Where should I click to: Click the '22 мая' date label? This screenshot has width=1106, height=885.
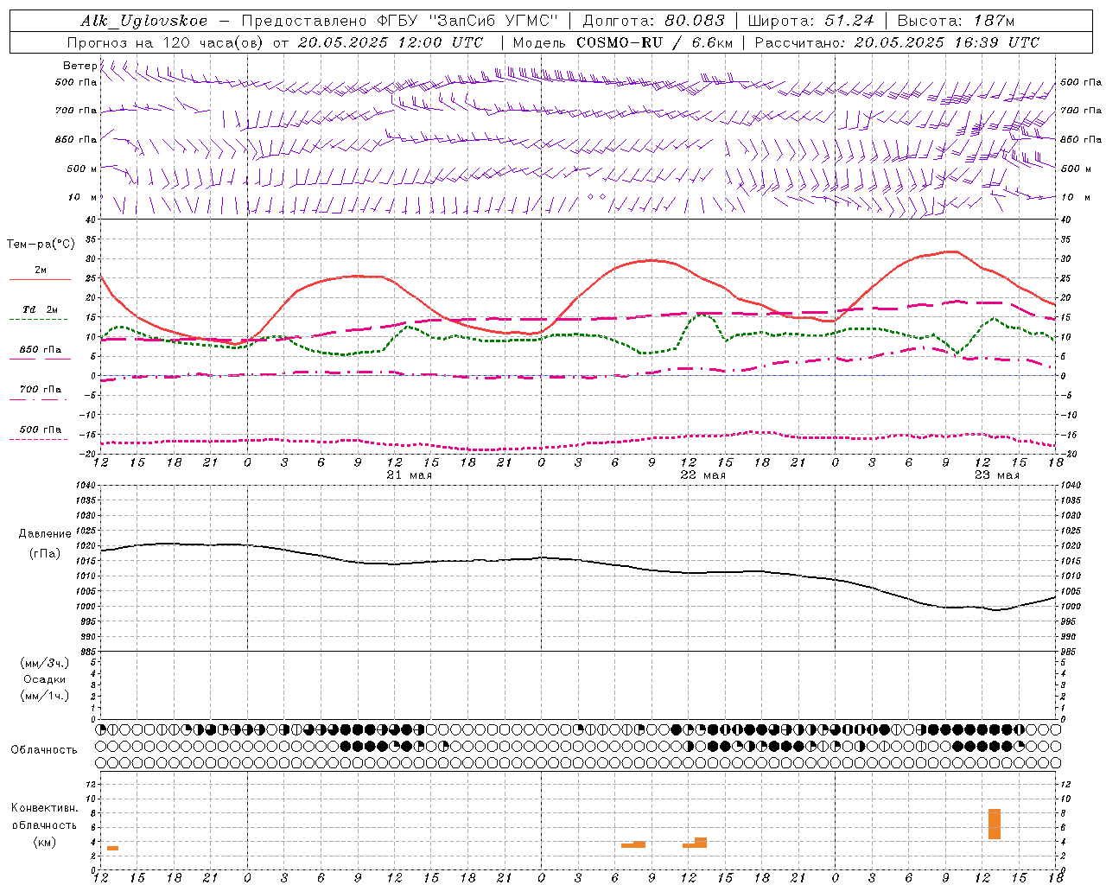[703, 475]
